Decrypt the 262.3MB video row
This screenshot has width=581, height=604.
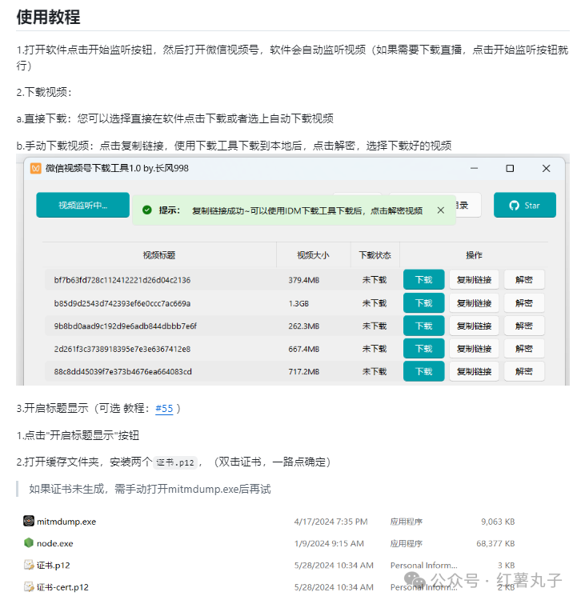tap(524, 326)
